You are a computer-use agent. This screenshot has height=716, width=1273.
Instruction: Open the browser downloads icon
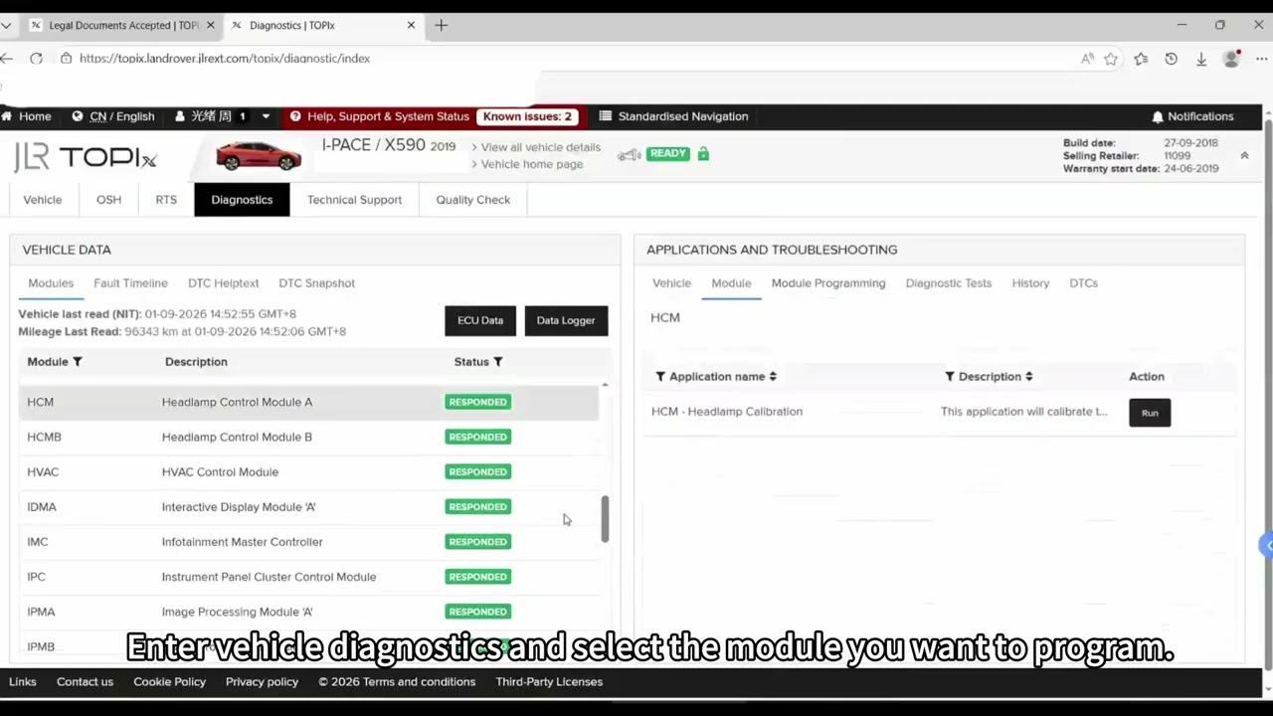click(1201, 59)
